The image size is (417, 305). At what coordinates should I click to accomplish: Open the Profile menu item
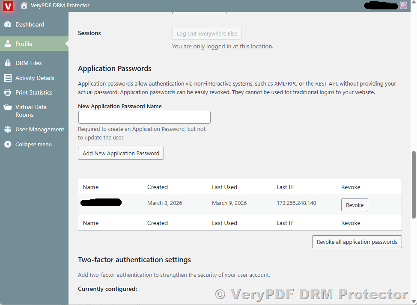pyautogui.click(x=24, y=44)
